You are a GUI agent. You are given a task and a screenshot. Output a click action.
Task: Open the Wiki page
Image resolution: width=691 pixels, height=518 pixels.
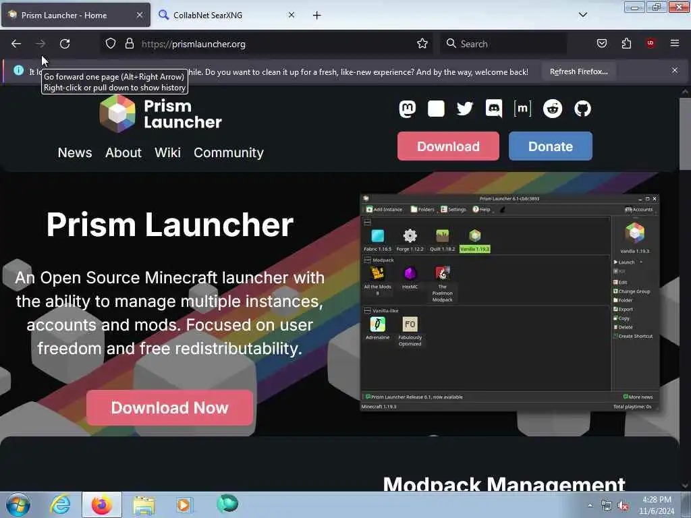167,152
